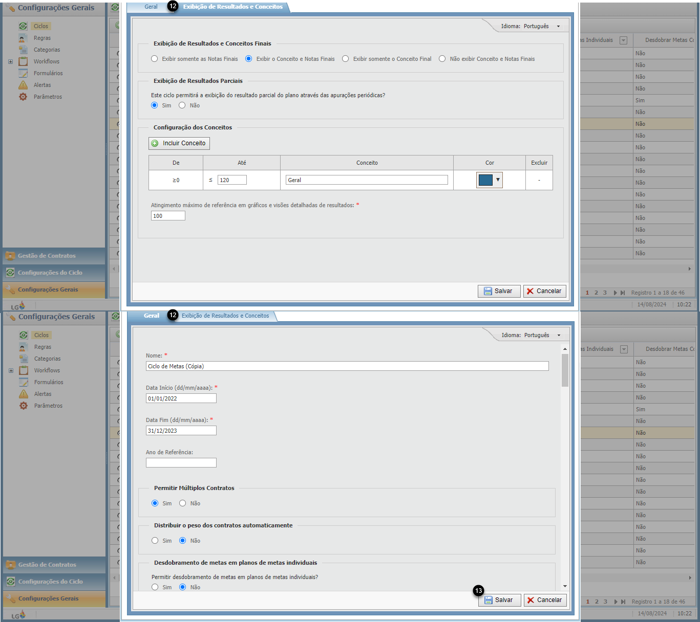Click the Configurações Gerais icon in lower sidebar
The width and height of the screenshot is (700, 622).
tap(11, 598)
